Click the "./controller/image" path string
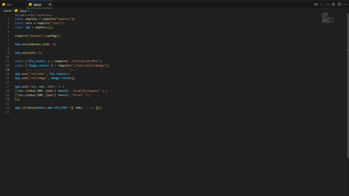This screenshot has width=349, height=196. click(x=88, y=65)
